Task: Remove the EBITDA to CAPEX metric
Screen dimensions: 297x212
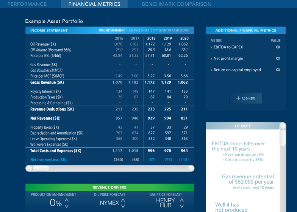Action: click(x=211, y=47)
